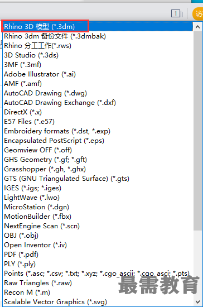Image resolution: width=203 pixels, height=307 pixels.
Task: Choose IGES (*.igs; *.iges) option
Action: pos(98,188)
